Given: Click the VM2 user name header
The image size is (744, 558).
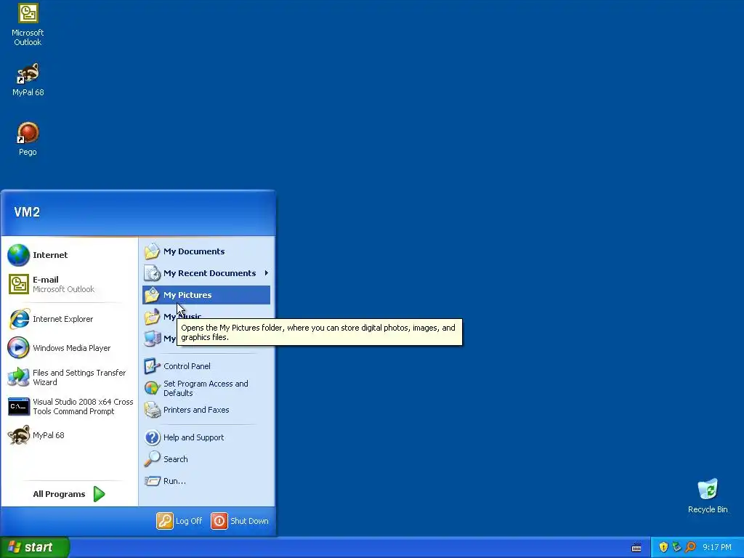Looking at the screenshot, I should 27,212.
